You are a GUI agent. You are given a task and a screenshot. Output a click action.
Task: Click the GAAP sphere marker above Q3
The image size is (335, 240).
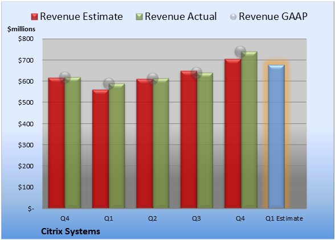[197, 73]
